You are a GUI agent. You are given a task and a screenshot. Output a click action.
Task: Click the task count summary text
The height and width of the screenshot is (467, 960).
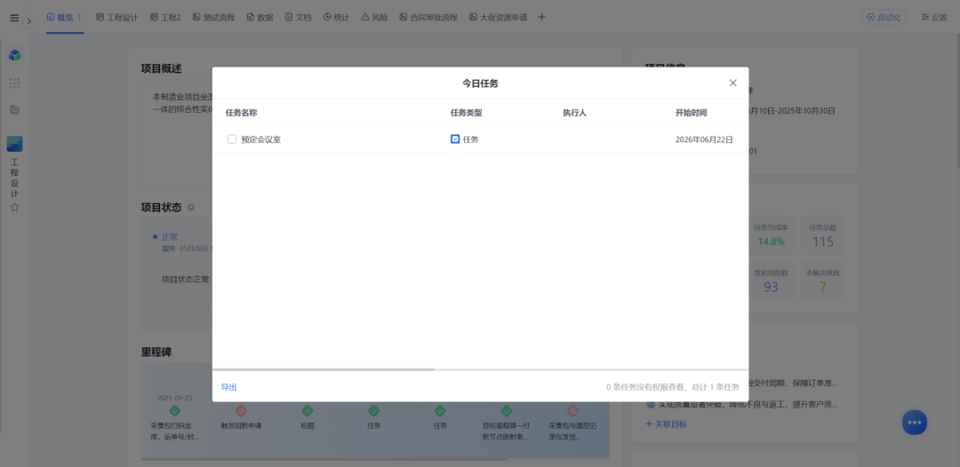[673, 387]
